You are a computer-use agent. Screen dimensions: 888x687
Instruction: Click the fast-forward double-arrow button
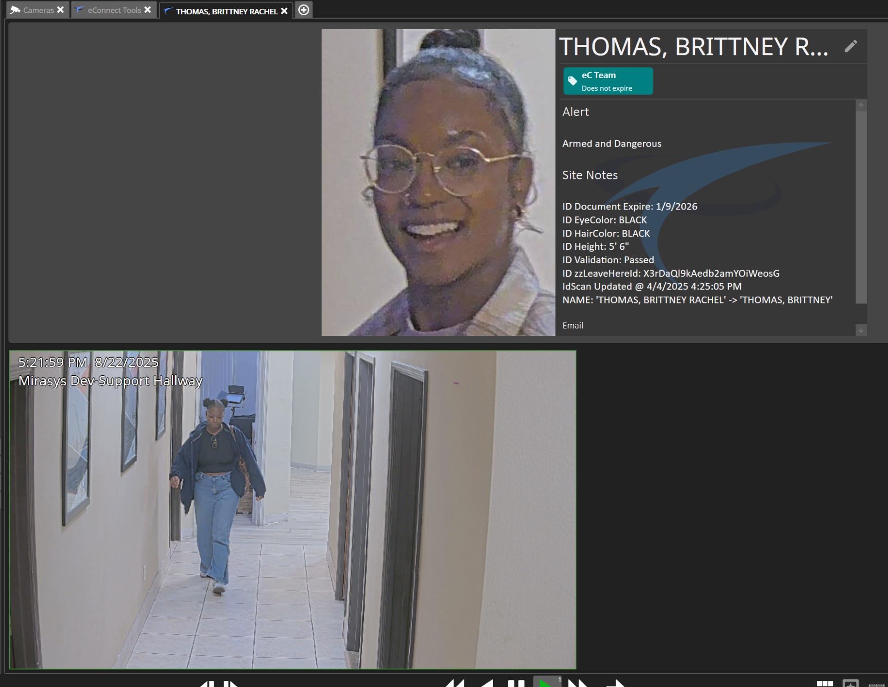(578, 683)
